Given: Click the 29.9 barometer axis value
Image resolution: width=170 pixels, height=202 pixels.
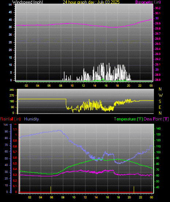Looking at the screenshot, I should coord(158,23).
